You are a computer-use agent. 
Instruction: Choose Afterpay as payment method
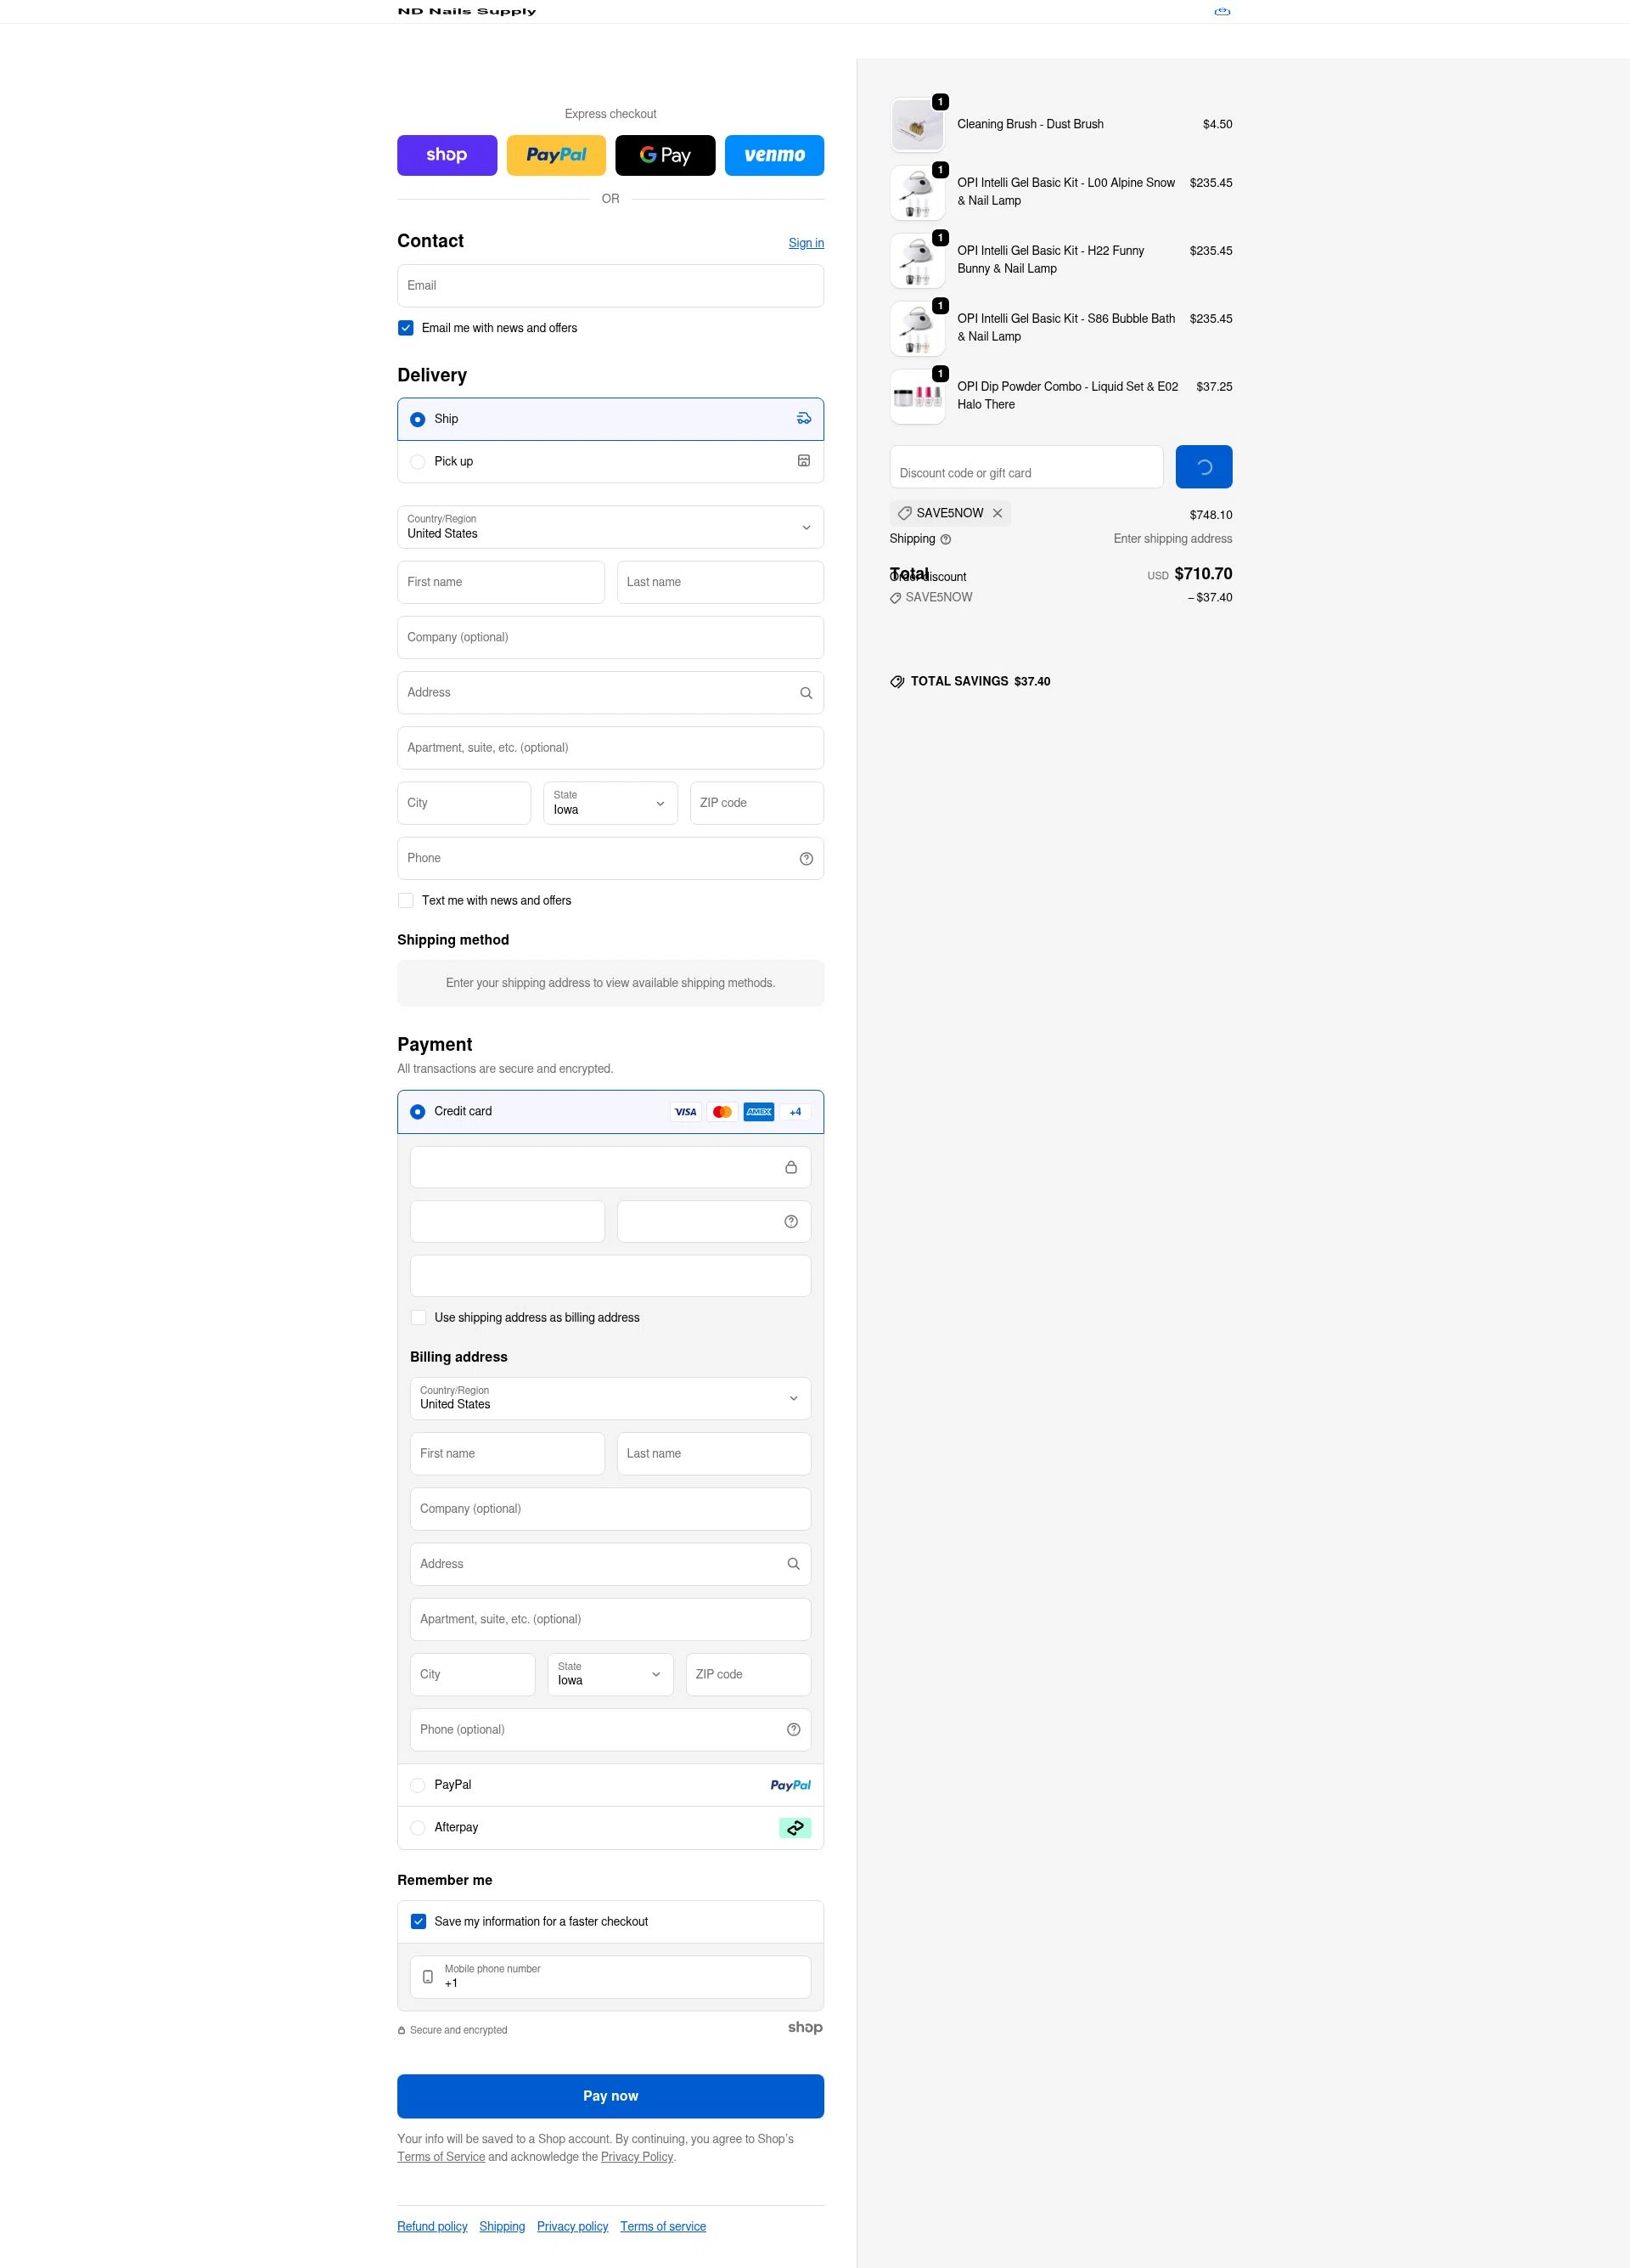[418, 1827]
